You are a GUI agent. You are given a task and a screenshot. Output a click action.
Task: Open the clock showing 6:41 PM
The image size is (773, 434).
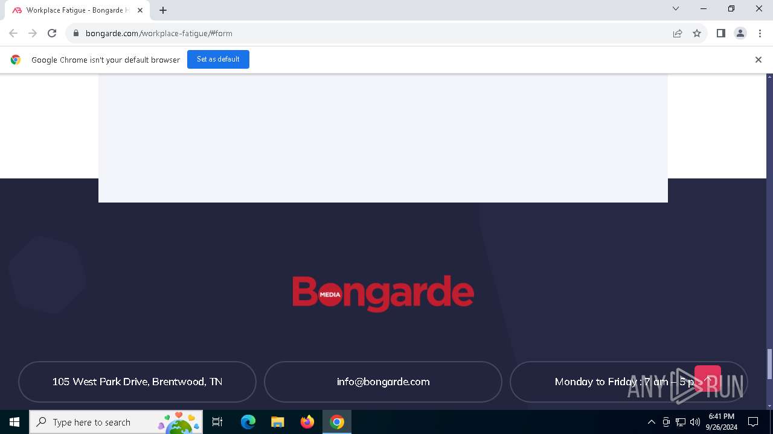pyautogui.click(x=722, y=422)
